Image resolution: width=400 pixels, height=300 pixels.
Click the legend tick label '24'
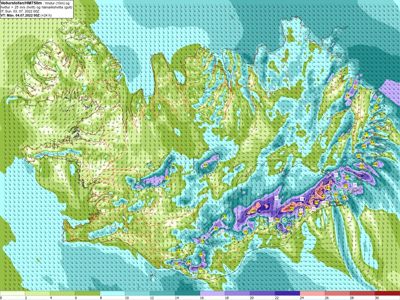(x=302, y=298)
